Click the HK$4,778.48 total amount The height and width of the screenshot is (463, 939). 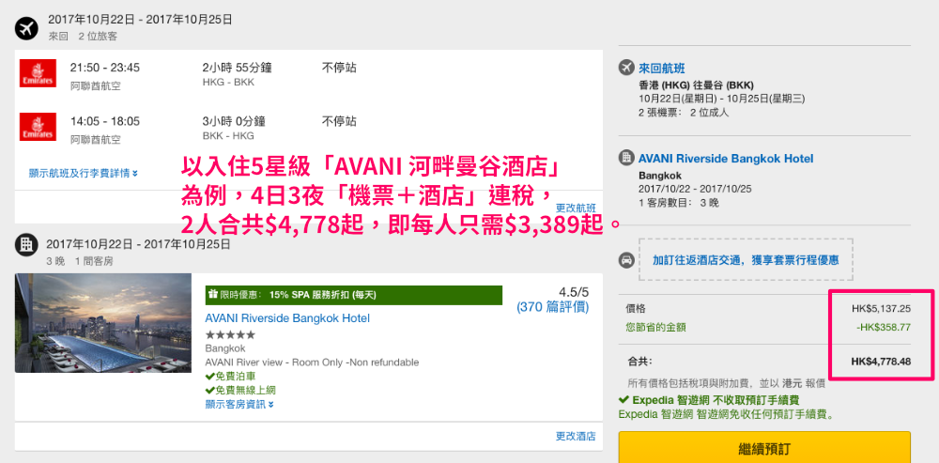pos(881,362)
